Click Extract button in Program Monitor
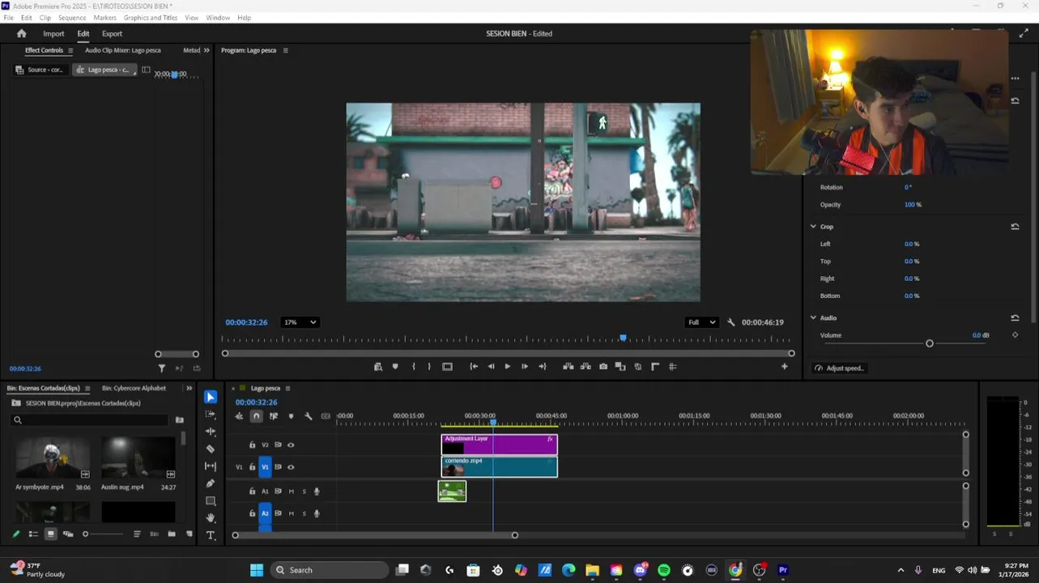This screenshot has width=1039, height=583. (x=586, y=367)
